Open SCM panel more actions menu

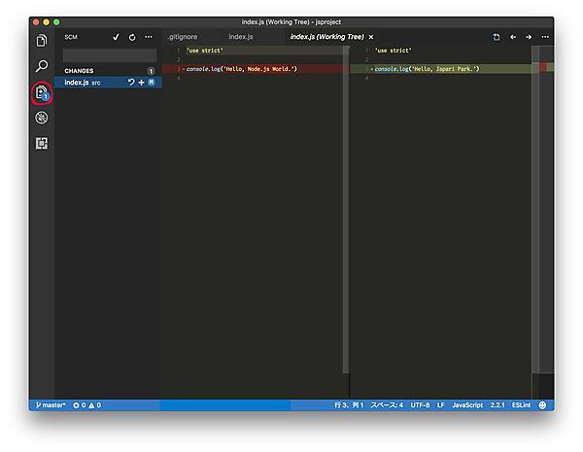click(x=148, y=37)
